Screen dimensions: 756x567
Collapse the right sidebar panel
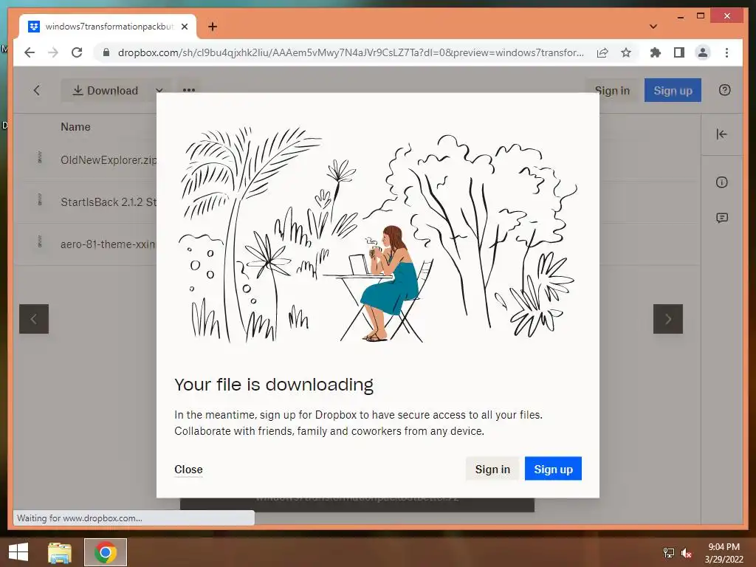(722, 134)
